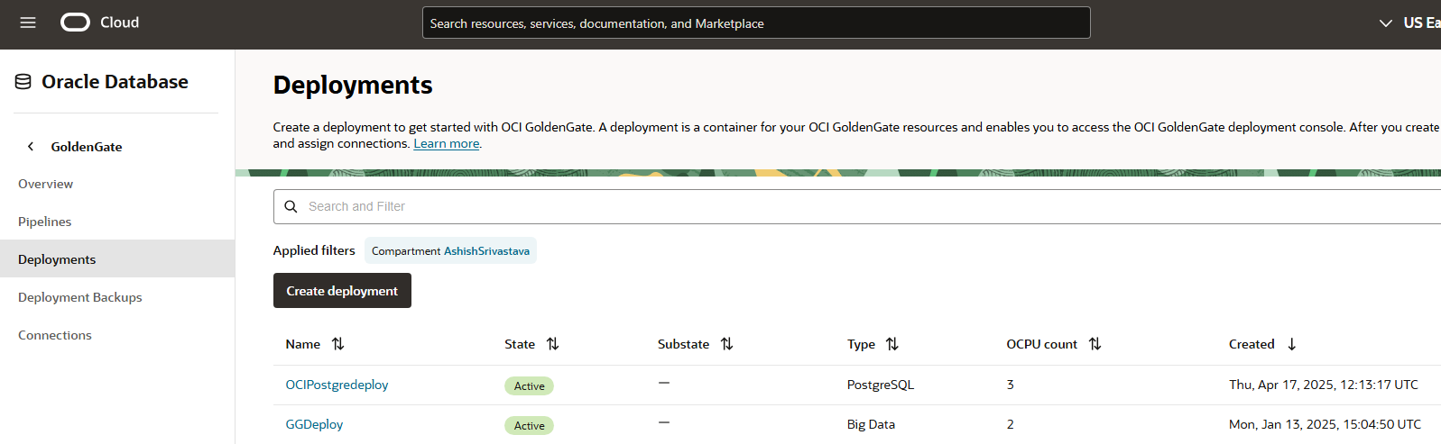Click created date Mon, Jan 13, 2025
Viewport: 1441px width, 444px height.
coord(1325,424)
